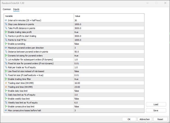
Task: Click the boolean icon beside Enable weekly loss limit
Action: [6, 99]
